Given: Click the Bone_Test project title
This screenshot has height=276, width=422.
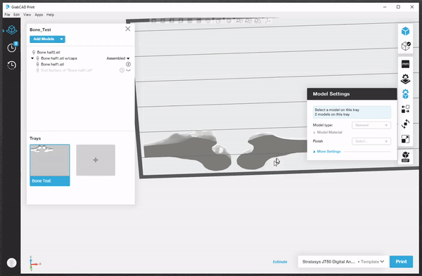Looking at the screenshot, I should (40, 29).
